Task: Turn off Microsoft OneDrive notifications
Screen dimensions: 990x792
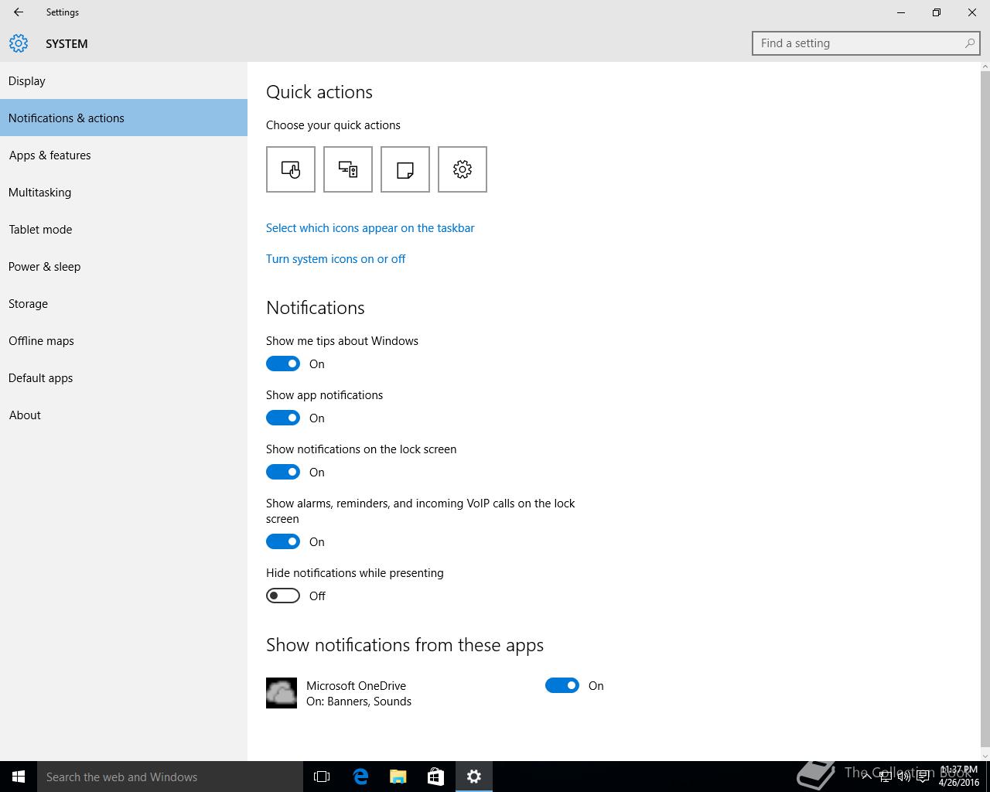Action: click(562, 685)
